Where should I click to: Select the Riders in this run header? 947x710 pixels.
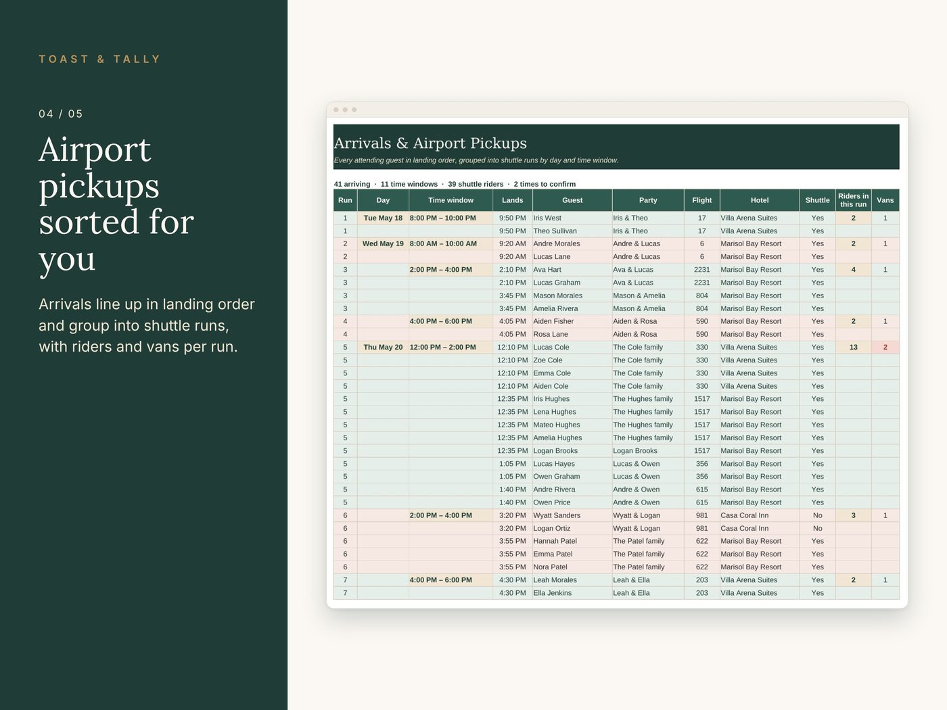click(853, 200)
